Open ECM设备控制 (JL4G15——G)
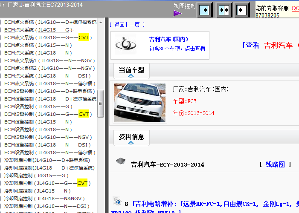This screenshot has width=299, height=213. (38, 106)
